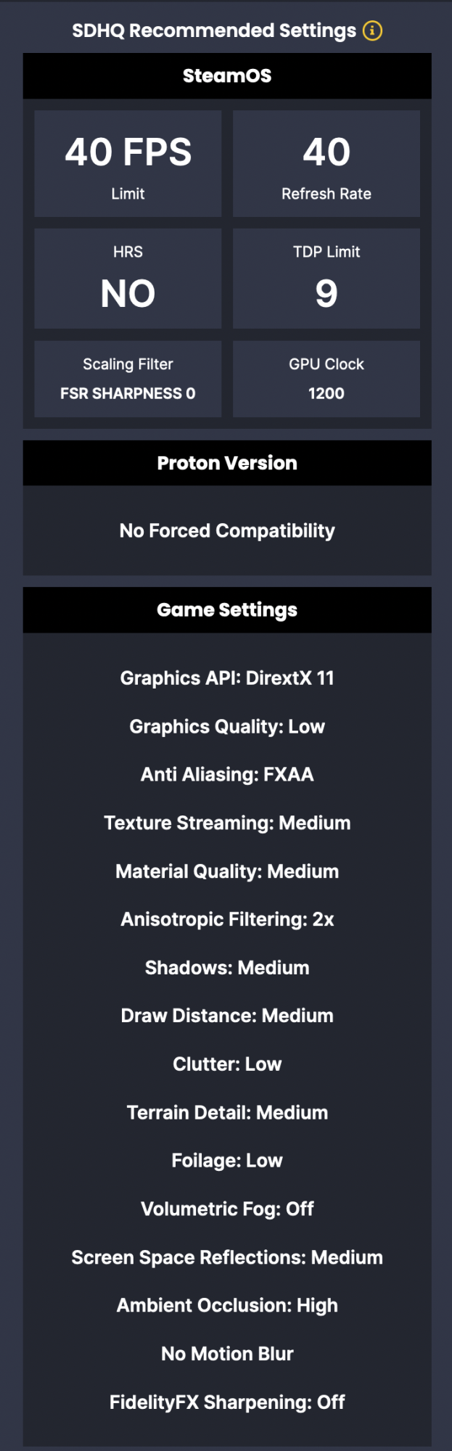Click the GPU Clock 1200 tile

tap(326, 379)
